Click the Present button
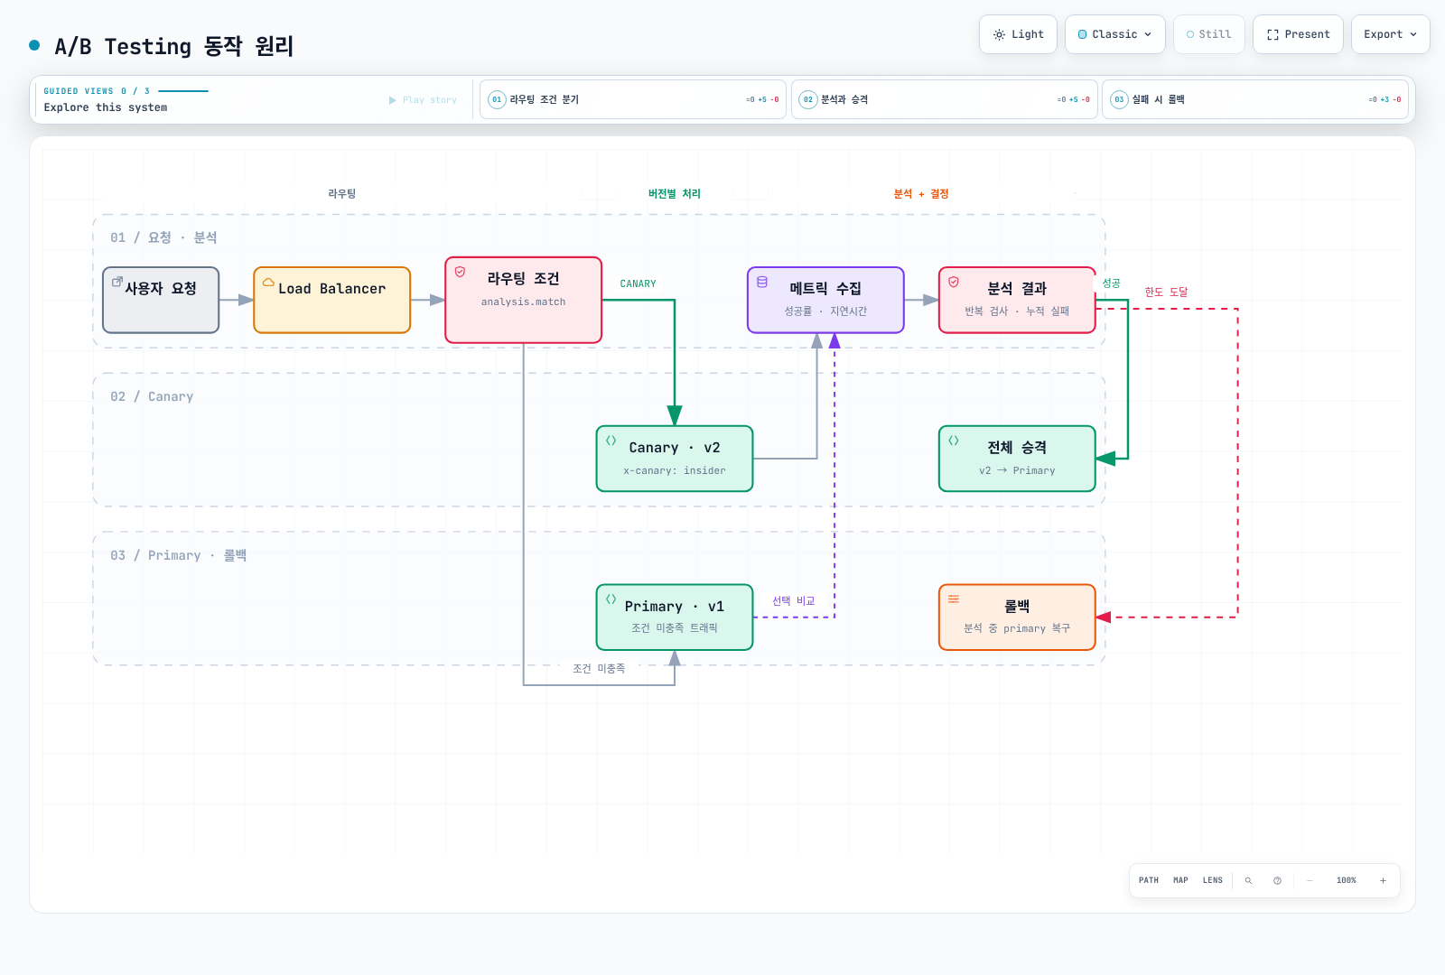The width and height of the screenshot is (1445, 975). point(1298,34)
